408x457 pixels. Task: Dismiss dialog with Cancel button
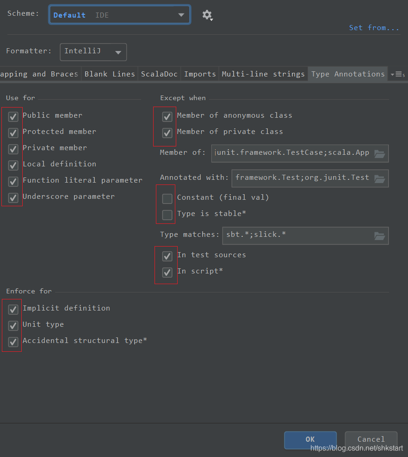coord(371,439)
